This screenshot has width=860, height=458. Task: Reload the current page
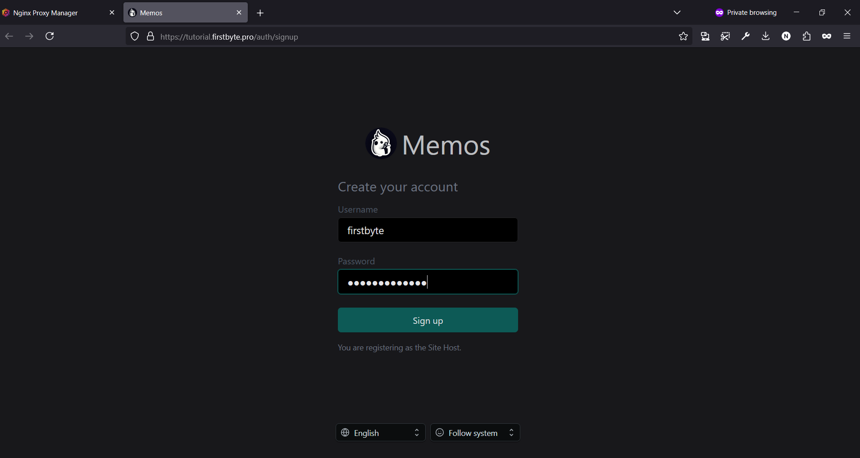(x=50, y=36)
